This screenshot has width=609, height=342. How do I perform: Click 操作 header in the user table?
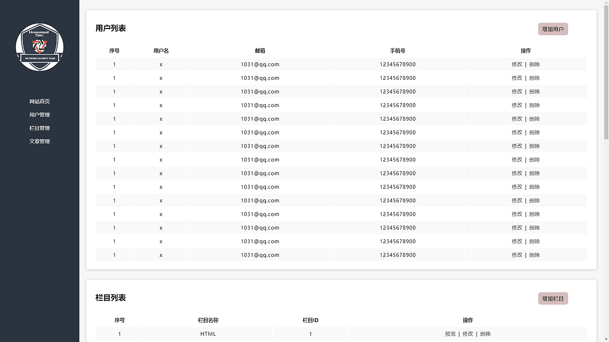pyautogui.click(x=526, y=51)
